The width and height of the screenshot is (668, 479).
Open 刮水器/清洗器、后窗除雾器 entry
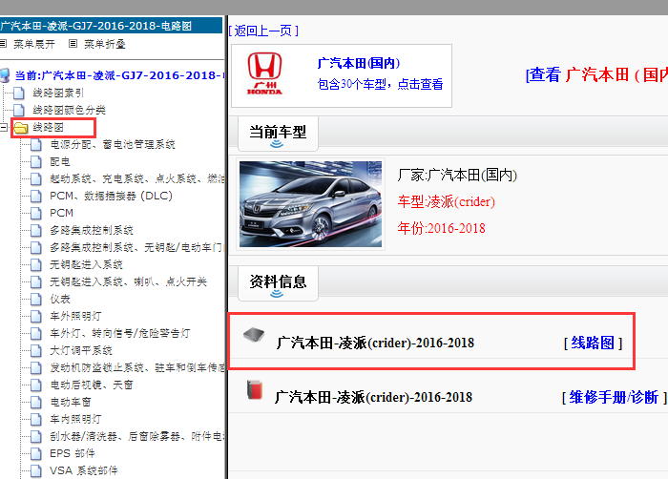point(137,436)
